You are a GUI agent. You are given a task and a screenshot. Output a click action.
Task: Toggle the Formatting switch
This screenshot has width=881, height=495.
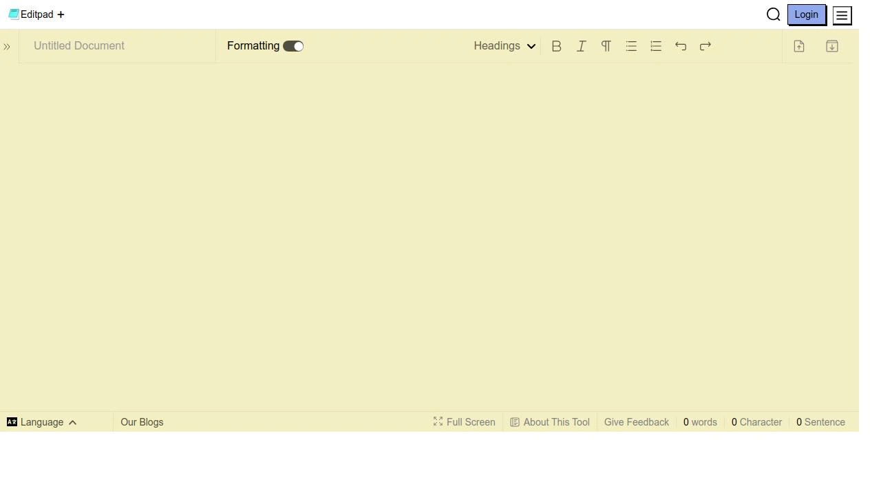[x=293, y=46]
